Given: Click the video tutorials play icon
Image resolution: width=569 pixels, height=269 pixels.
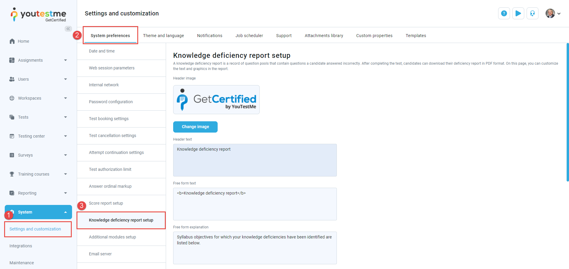Looking at the screenshot, I should (x=518, y=13).
